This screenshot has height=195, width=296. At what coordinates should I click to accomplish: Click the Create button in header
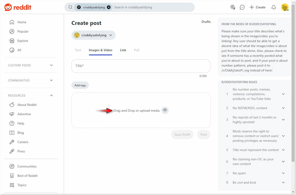(257, 7)
